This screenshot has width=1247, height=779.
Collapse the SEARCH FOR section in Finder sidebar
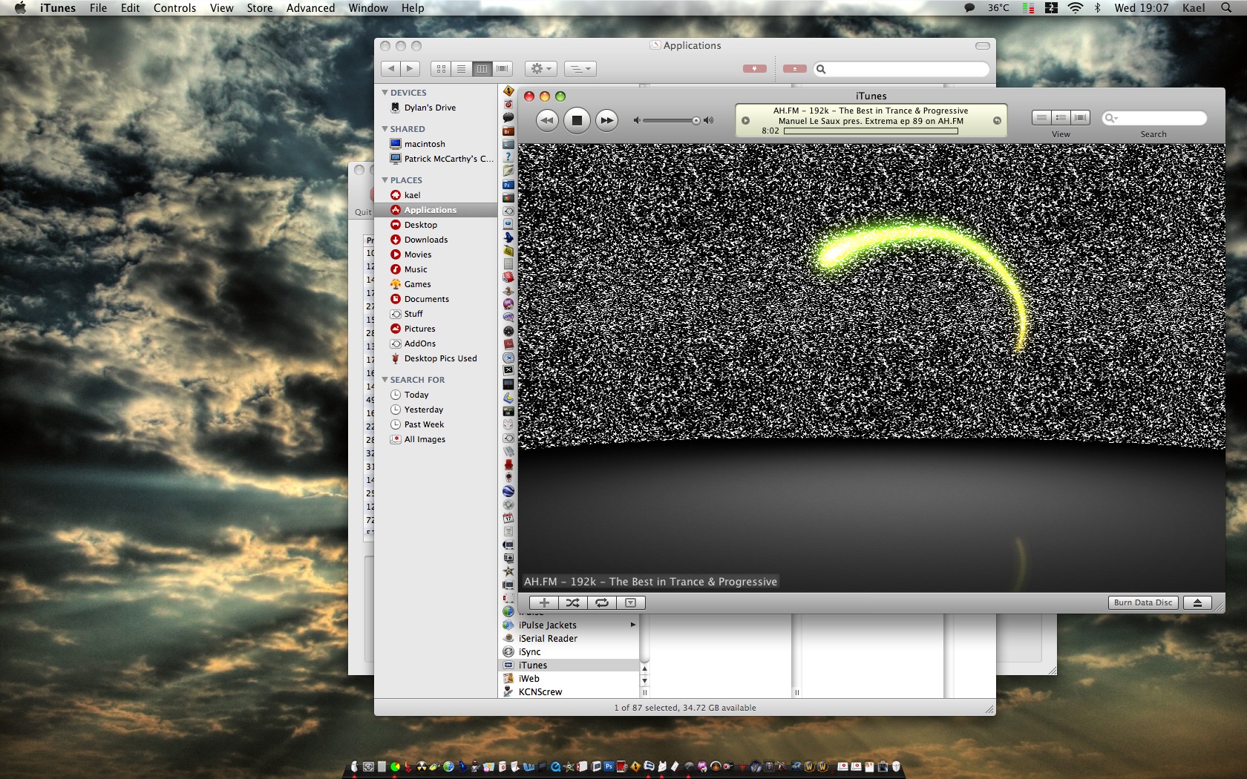click(x=384, y=380)
